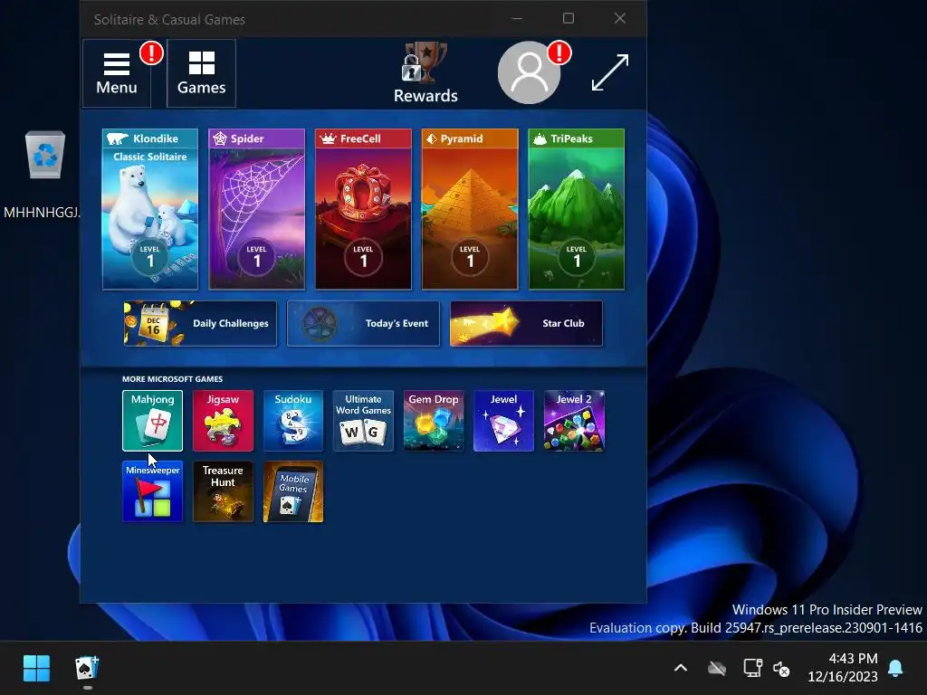927x695 pixels.
Task: Open Star Club
Action: (x=526, y=323)
